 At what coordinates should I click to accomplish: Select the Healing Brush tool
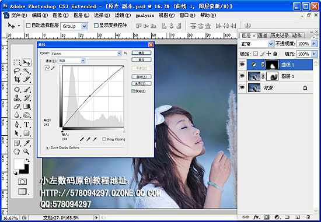point(17,89)
